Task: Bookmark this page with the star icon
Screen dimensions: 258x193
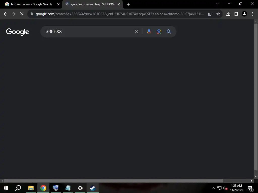Action: (x=218, y=14)
